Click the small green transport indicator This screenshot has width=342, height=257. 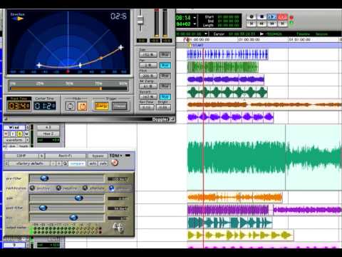point(291,23)
